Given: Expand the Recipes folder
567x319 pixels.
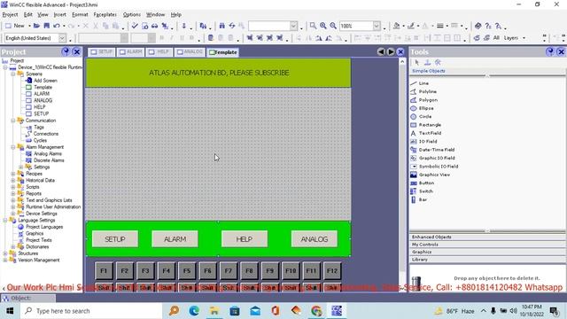Looking at the screenshot, I should (x=13, y=174).
